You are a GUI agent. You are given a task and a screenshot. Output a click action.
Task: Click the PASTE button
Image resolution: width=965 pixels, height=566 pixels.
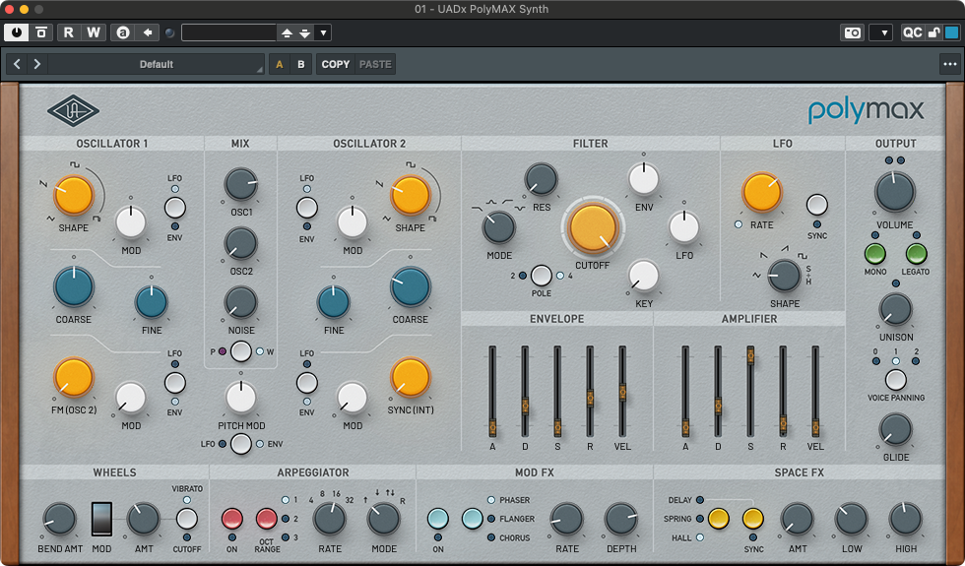click(x=375, y=64)
